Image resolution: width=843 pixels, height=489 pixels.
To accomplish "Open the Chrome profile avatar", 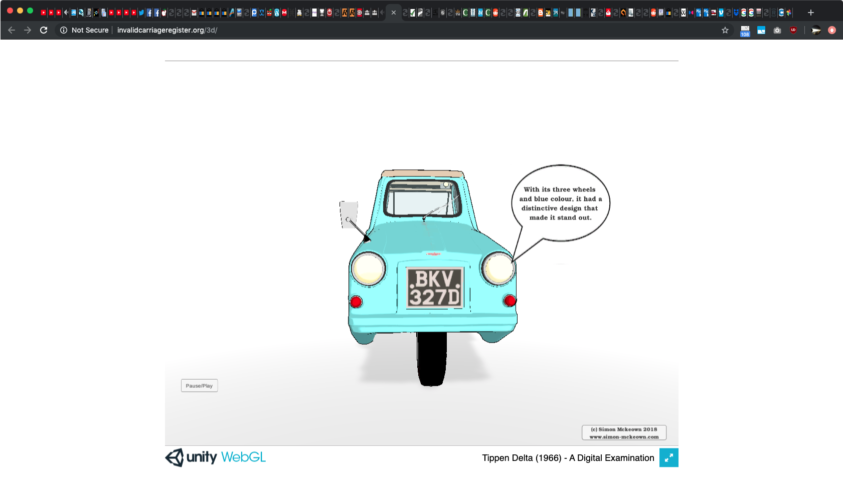I will click(816, 30).
